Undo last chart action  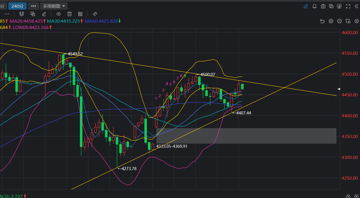(322, 21)
